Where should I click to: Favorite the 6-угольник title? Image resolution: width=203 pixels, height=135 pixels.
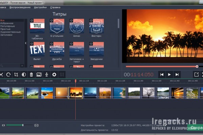tap(51, 21)
